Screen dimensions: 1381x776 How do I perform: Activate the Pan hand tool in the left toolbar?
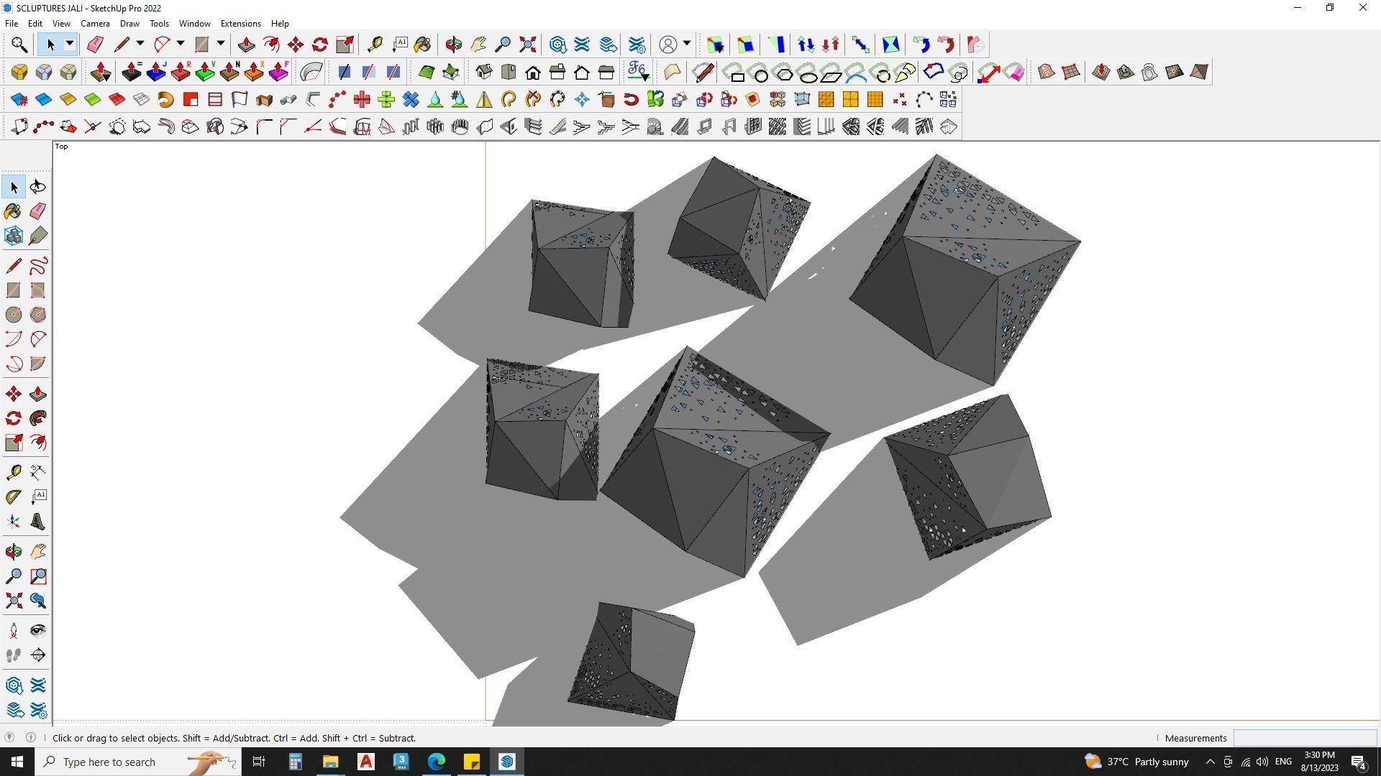pos(38,552)
